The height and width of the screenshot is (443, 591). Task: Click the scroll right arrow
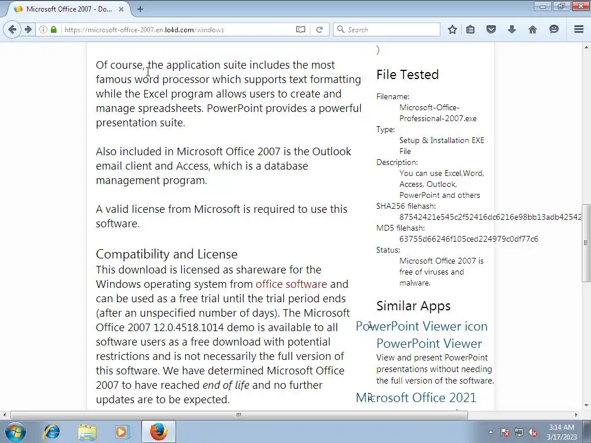576,415
